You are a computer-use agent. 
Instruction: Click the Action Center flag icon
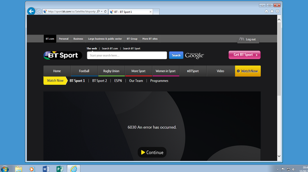click(x=283, y=169)
